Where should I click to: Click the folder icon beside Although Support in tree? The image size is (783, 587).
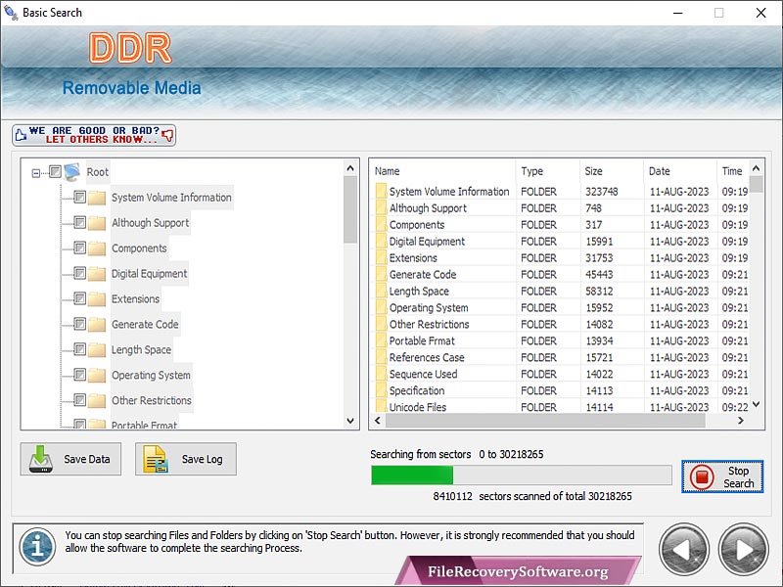point(97,223)
